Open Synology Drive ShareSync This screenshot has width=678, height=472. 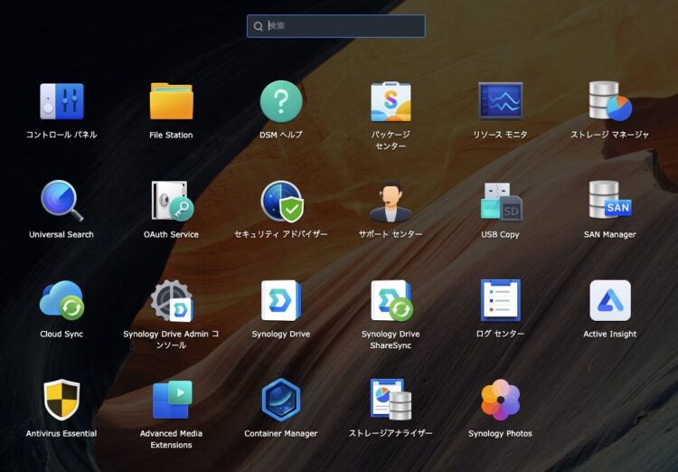click(x=391, y=301)
